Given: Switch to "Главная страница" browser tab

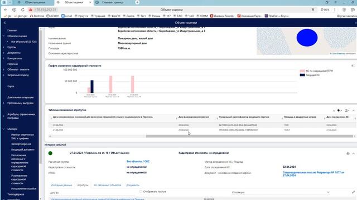Looking at the screenshot, I should 113,2.
